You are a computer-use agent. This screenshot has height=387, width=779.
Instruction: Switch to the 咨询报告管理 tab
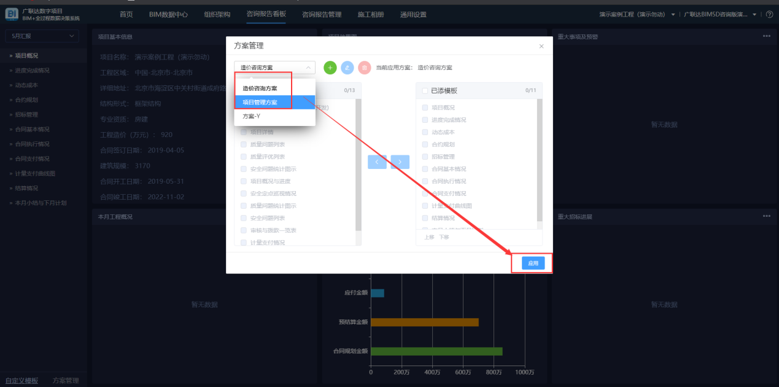(322, 14)
